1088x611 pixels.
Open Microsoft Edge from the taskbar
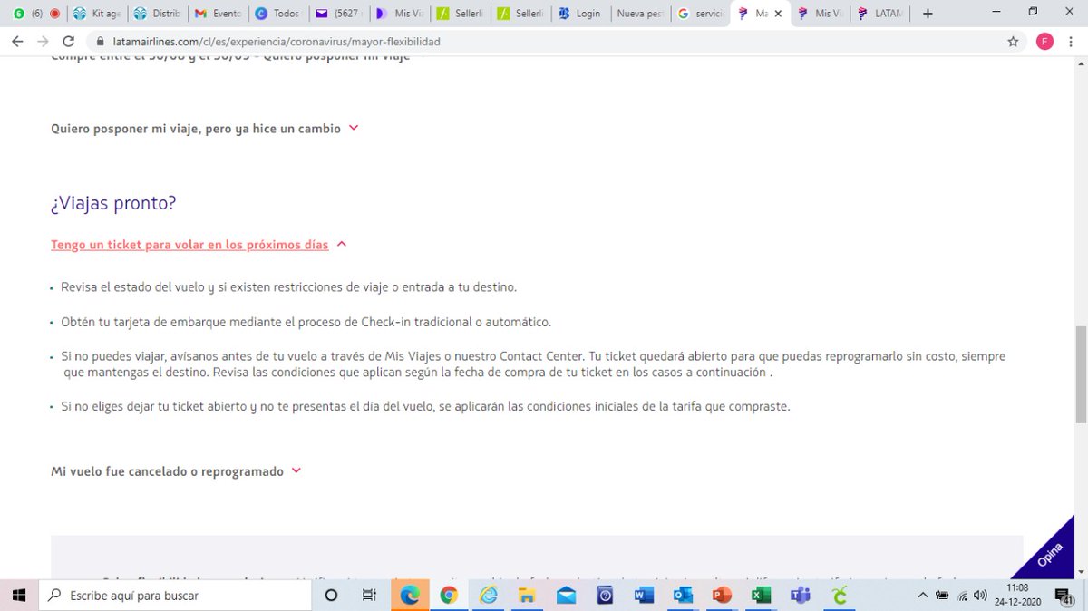click(x=410, y=596)
